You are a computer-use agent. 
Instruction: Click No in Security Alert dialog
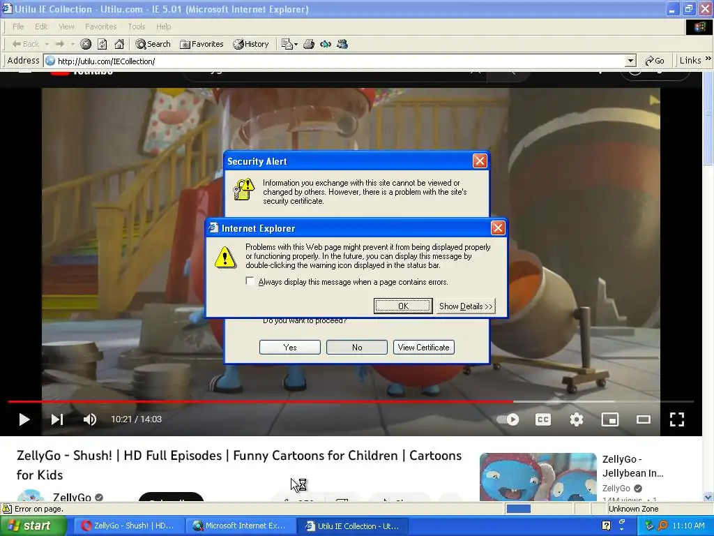[357, 348]
